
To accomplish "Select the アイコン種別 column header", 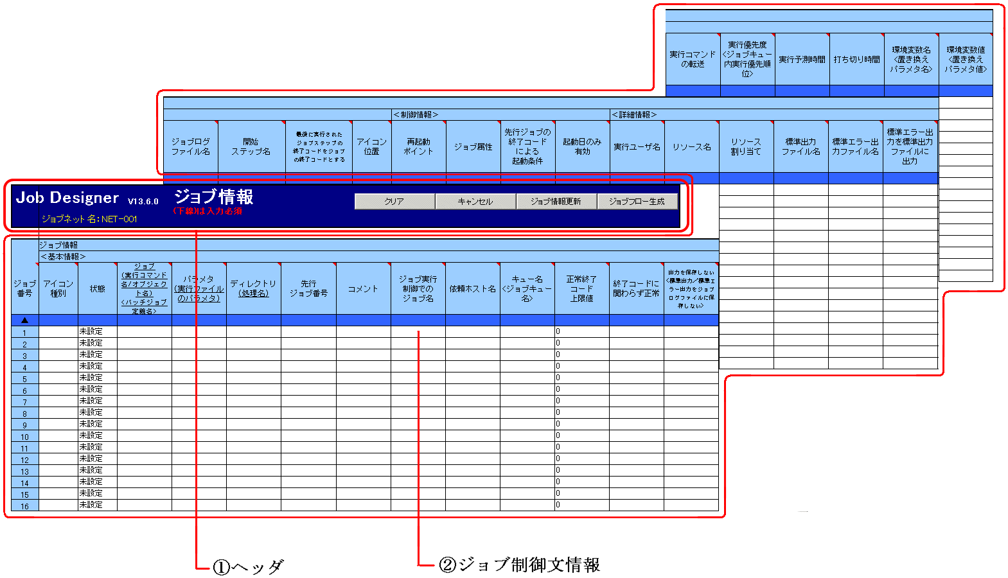I will 58,288.
